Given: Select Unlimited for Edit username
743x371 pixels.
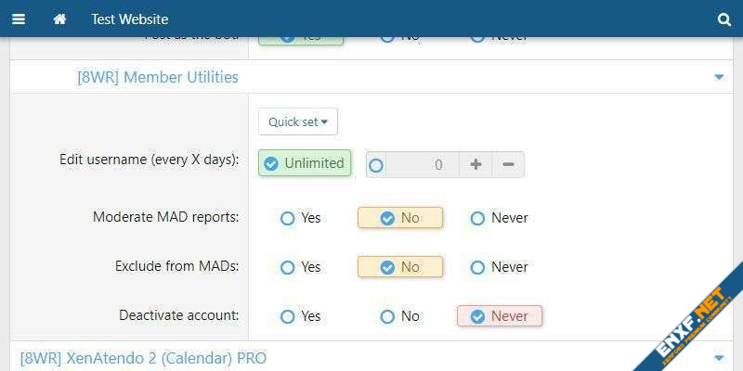Looking at the screenshot, I should [305, 163].
